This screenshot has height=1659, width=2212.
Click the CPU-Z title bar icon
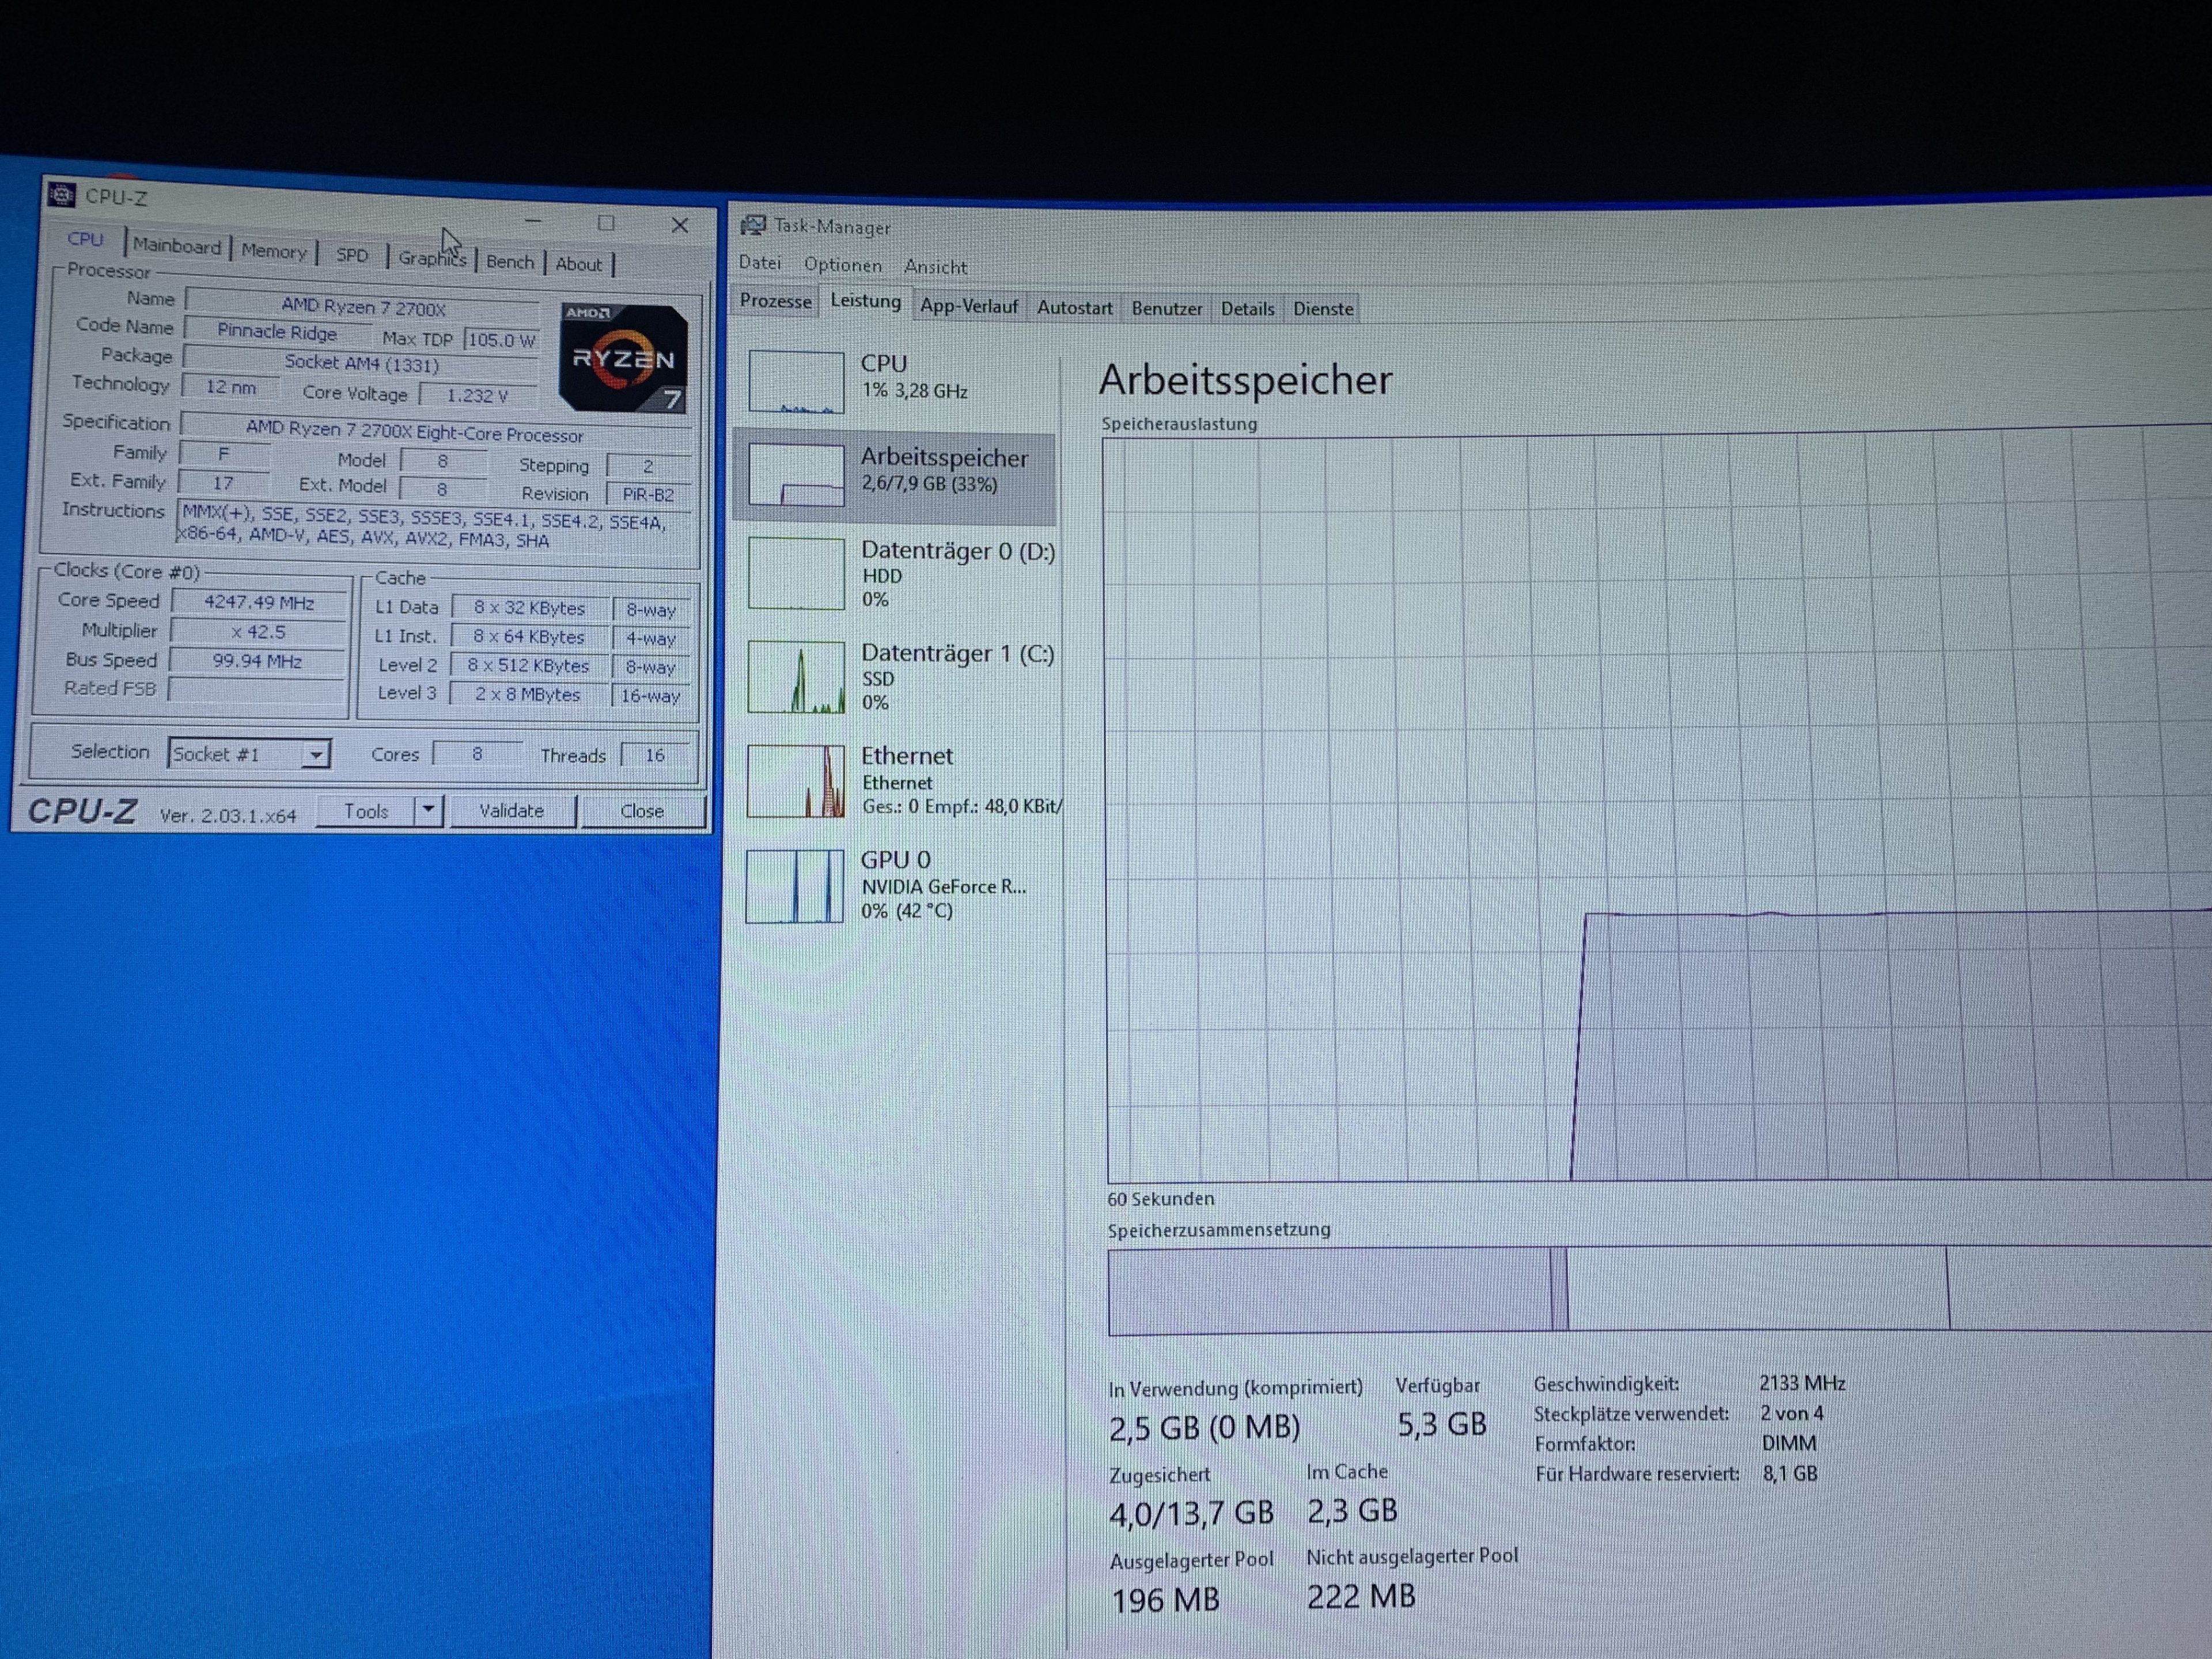[62, 194]
